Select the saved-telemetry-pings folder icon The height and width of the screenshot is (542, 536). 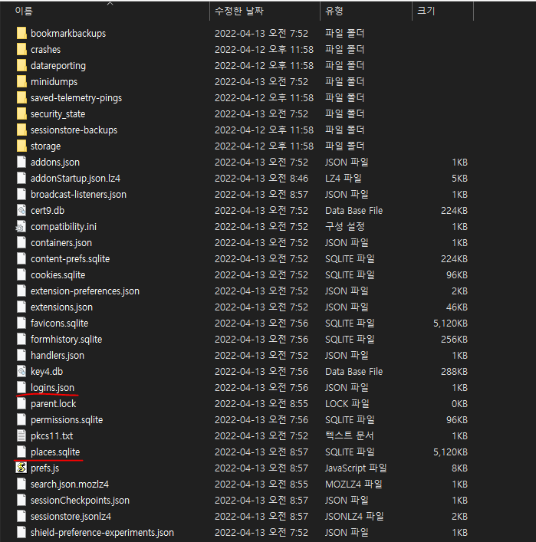[21, 98]
